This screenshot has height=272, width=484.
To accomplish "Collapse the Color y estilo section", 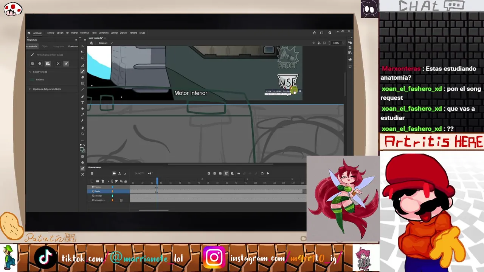I will pyautogui.click(x=30, y=72).
